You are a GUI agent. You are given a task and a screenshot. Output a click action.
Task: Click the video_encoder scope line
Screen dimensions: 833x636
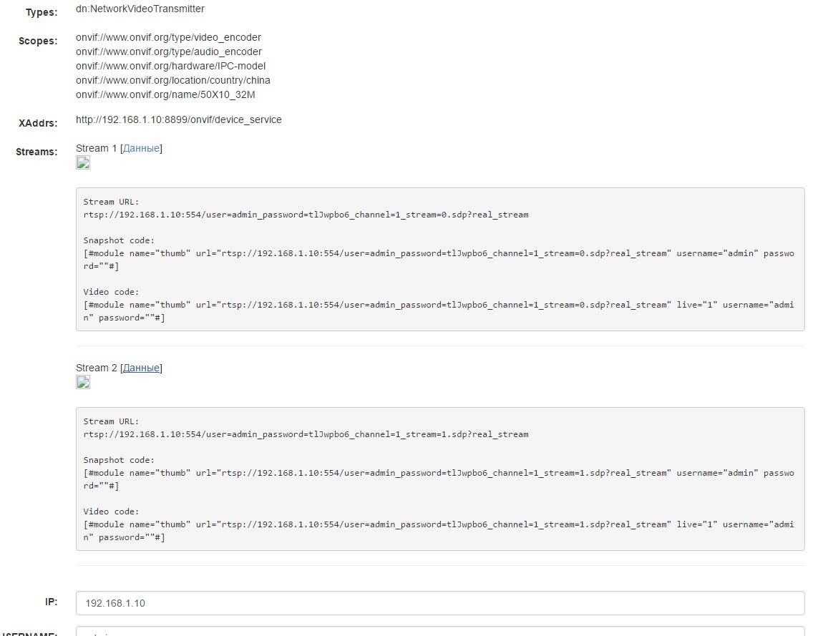pos(168,37)
